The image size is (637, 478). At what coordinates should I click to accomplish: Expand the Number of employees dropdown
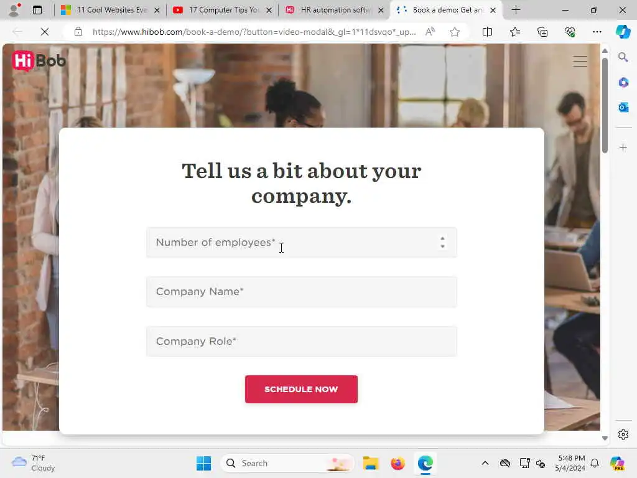[302, 243]
